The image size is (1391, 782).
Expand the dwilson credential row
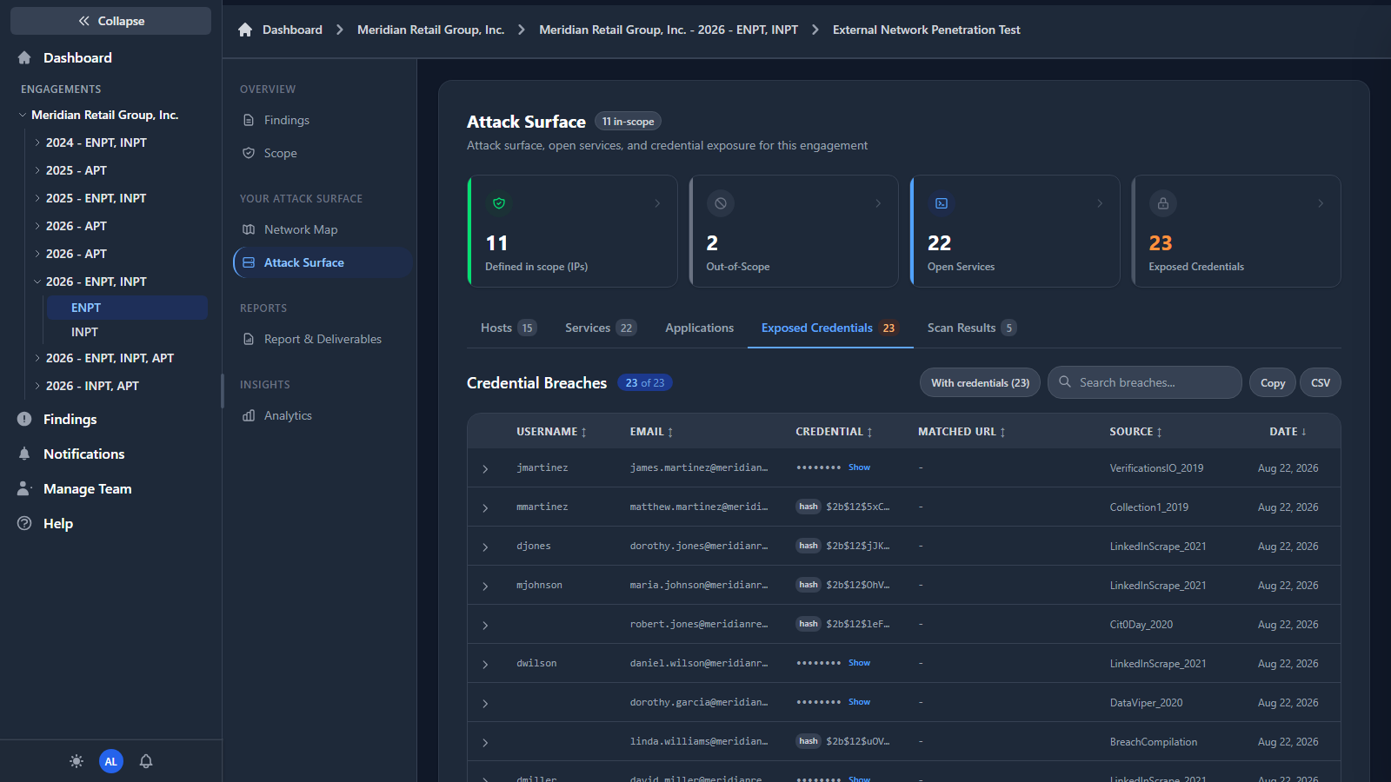[485, 664]
